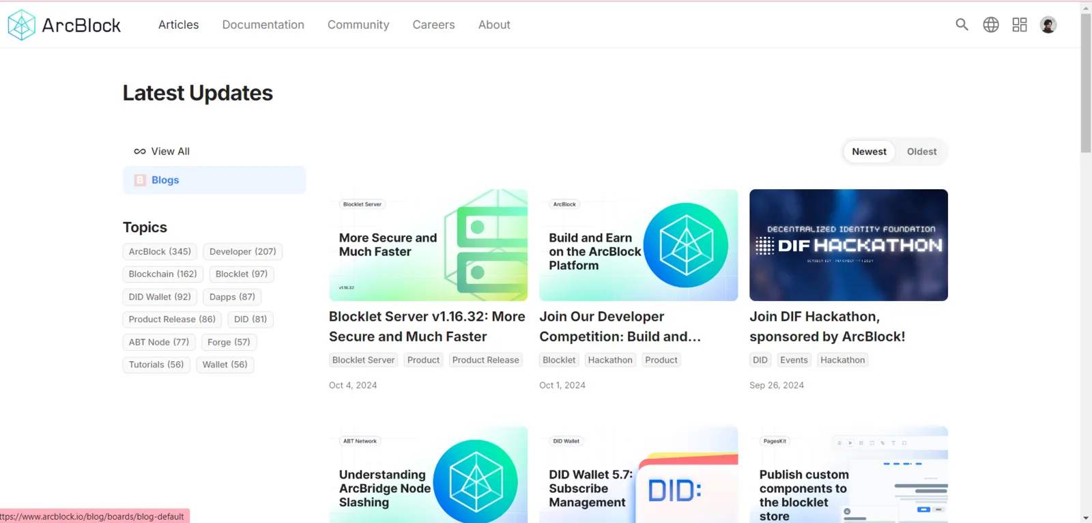Filter by topic Dapps (87)
1092x523 pixels.
[232, 297]
